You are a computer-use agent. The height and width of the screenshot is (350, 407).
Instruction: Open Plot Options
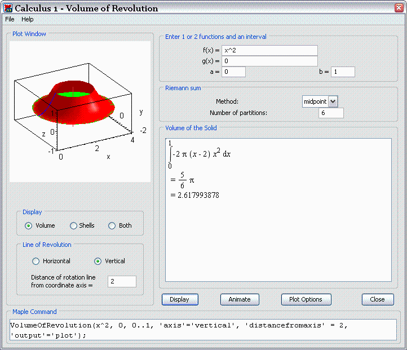coord(306,299)
